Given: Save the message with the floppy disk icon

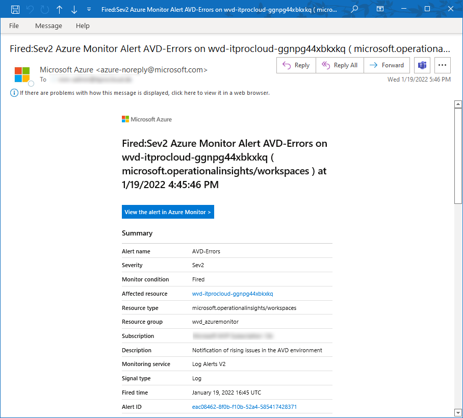Looking at the screenshot, I should point(15,10).
